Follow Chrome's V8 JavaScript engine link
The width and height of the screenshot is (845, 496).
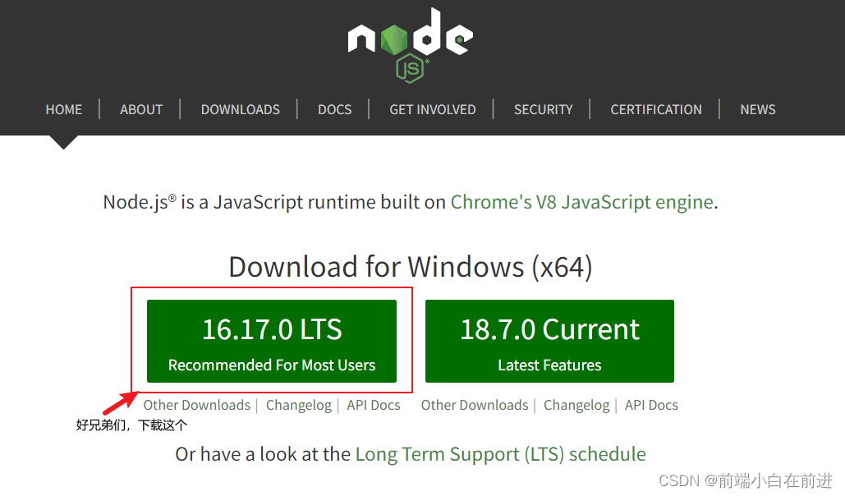[x=582, y=202]
